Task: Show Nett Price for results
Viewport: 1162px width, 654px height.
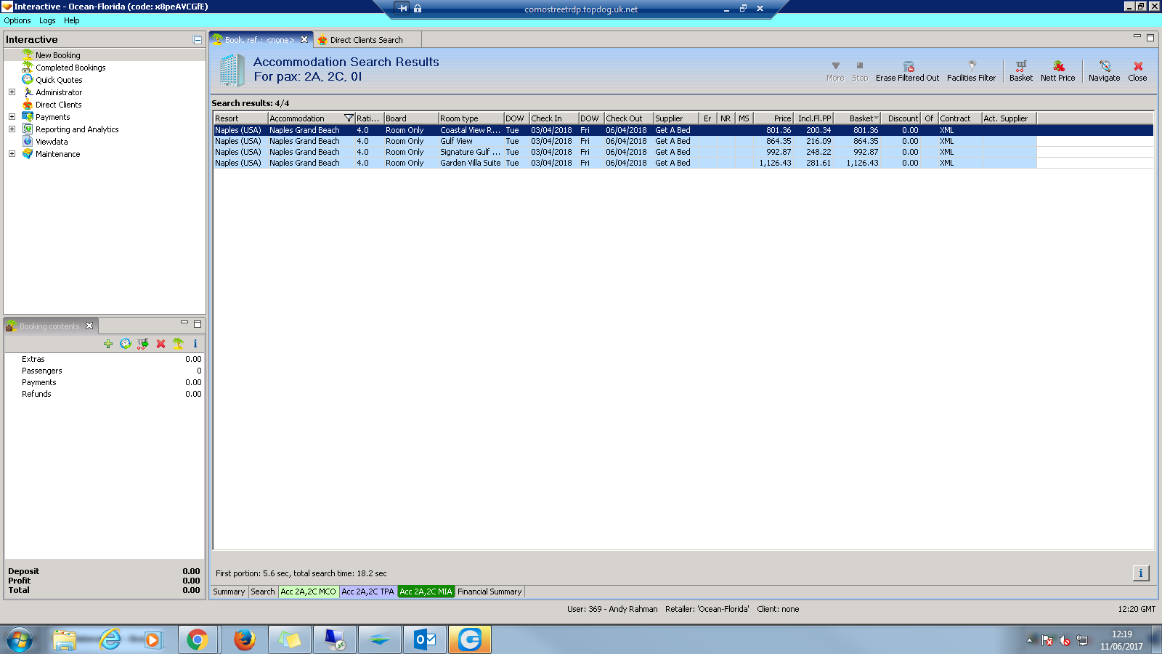Action: pyautogui.click(x=1057, y=70)
